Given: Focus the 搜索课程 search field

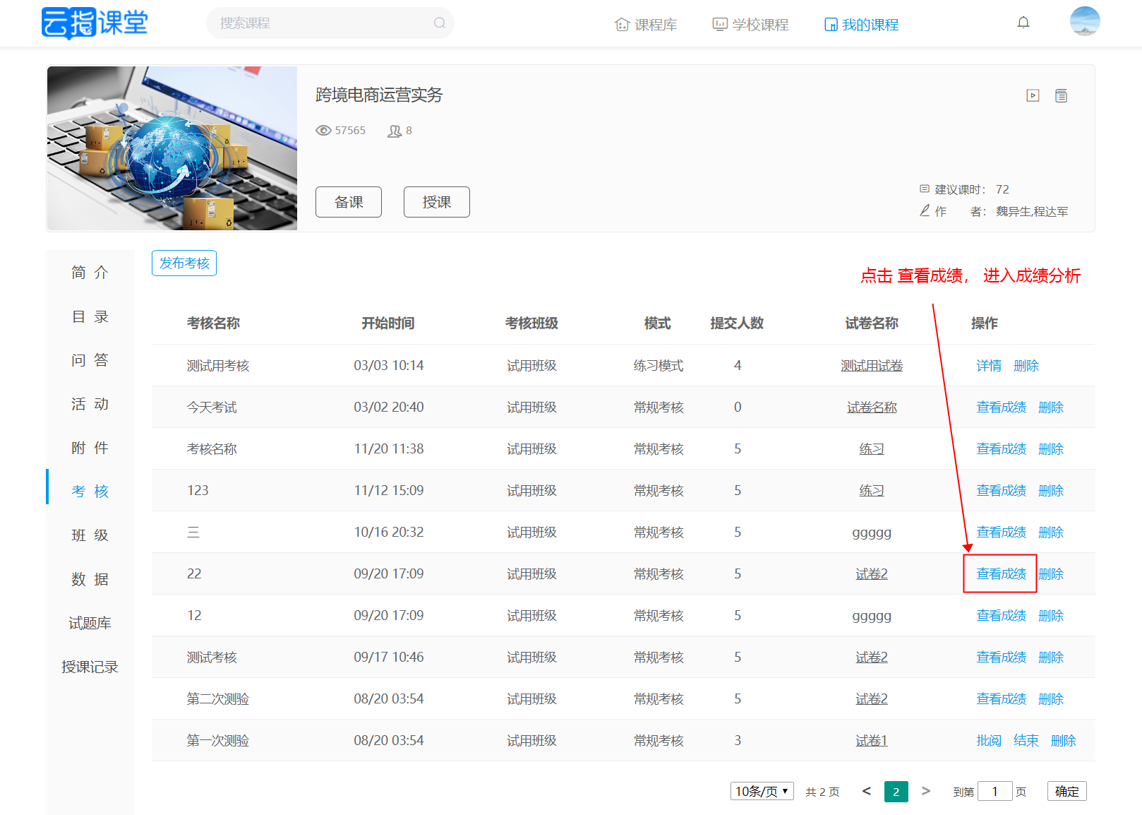Looking at the screenshot, I should (330, 23).
